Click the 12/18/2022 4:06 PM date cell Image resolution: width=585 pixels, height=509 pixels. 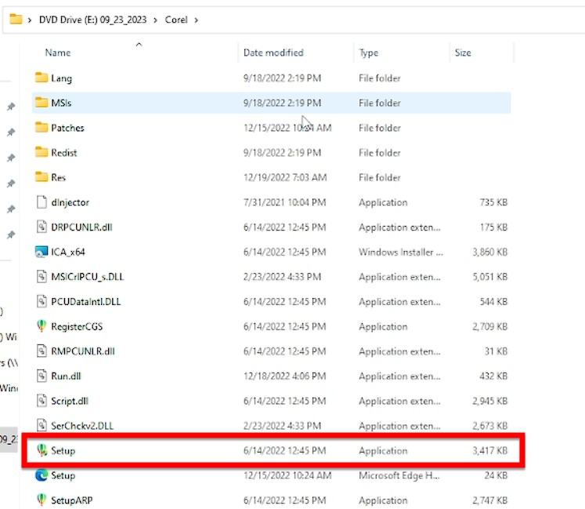coord(284,376)
